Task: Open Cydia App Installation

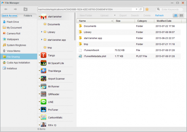Action: [16, 63]
